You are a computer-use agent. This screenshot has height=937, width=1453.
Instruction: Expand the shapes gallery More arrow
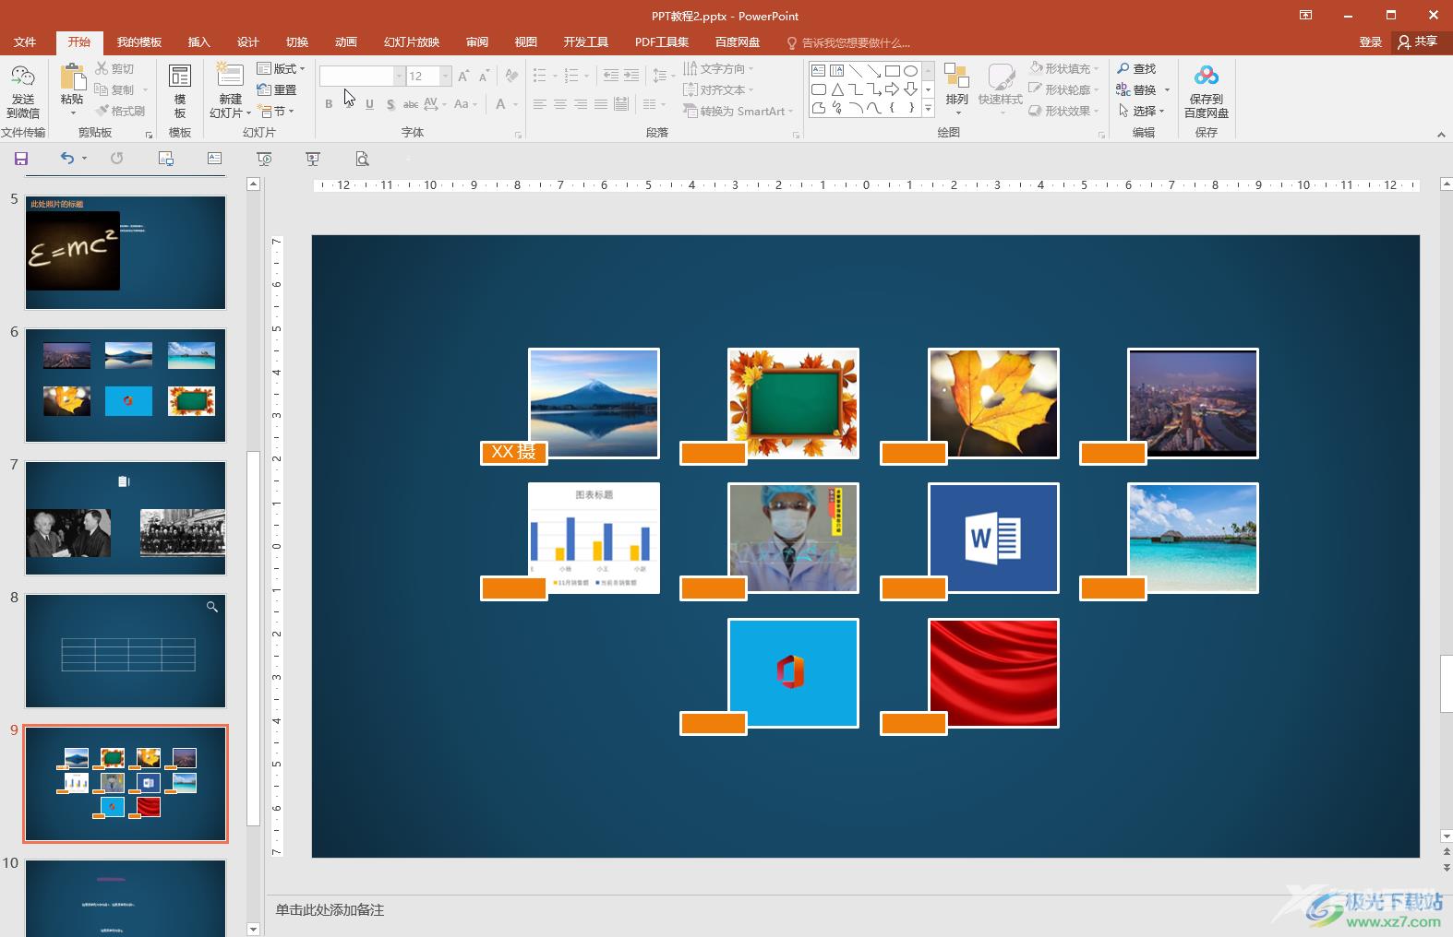pos(928,110)
